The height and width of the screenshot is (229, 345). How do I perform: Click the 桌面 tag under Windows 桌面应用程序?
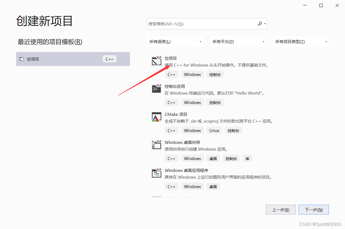tap(213, 186)
